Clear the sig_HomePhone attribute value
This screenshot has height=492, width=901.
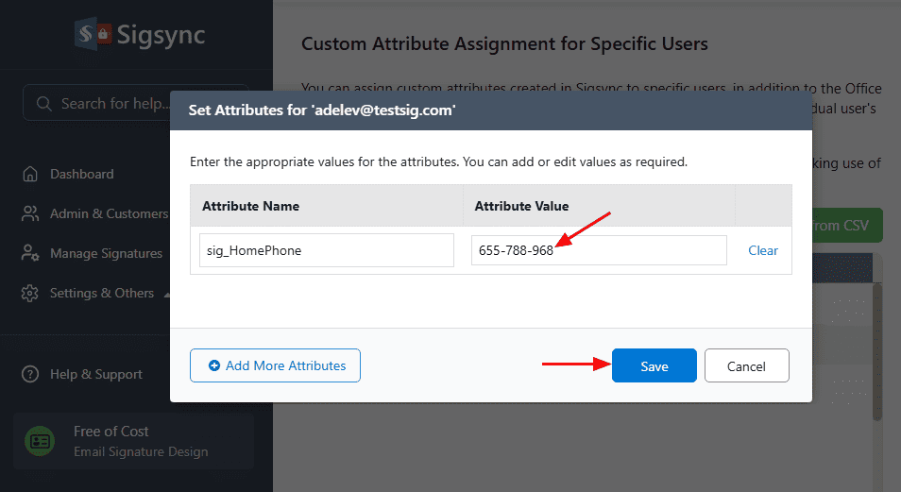click(763, 250)
